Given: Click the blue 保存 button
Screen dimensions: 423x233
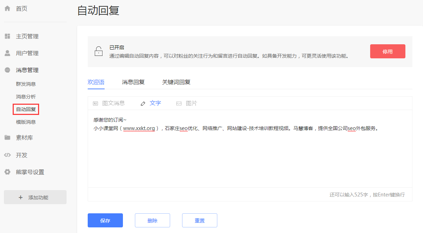Looking at the screenshot, I should [105, 220].
